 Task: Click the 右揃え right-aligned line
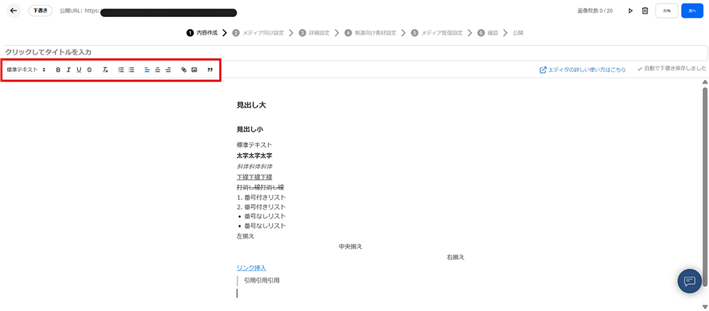point(455,257)
